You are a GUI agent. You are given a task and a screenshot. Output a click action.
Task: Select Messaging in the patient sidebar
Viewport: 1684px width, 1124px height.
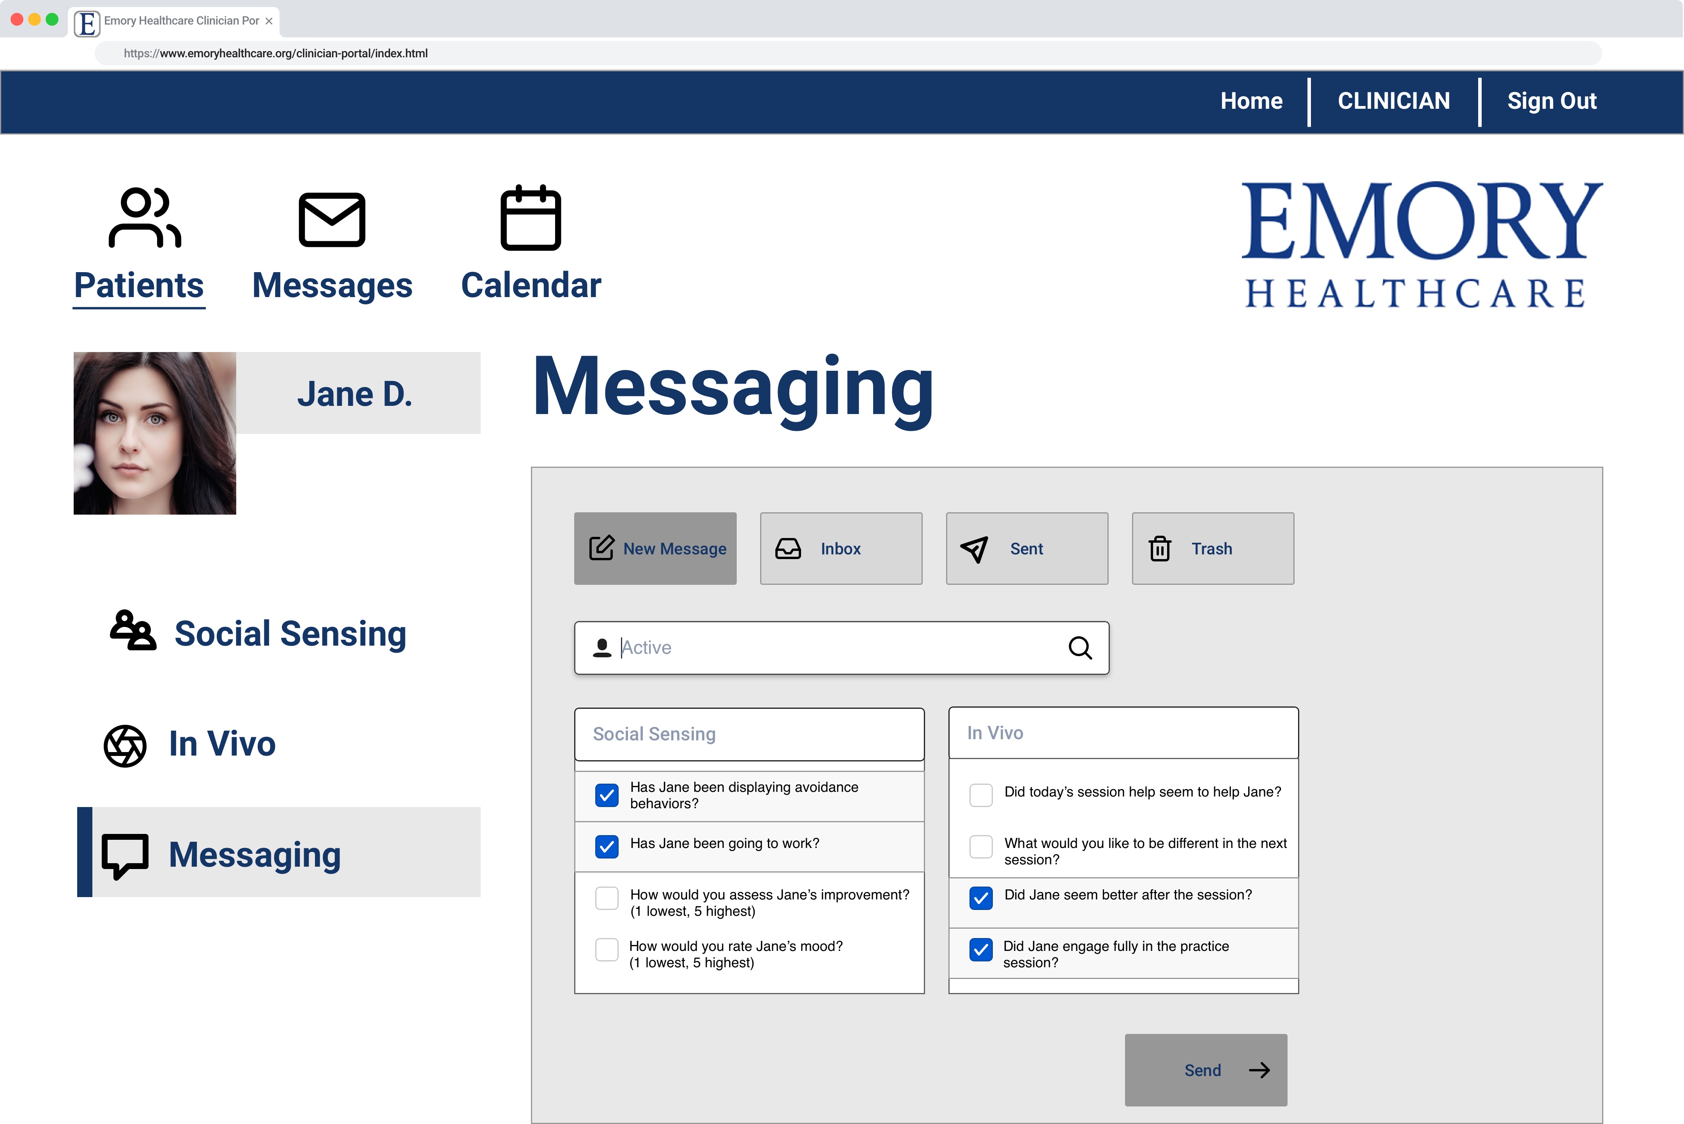click(279, 852)
